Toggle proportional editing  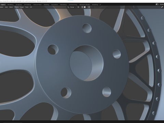(x=89, y=7)
